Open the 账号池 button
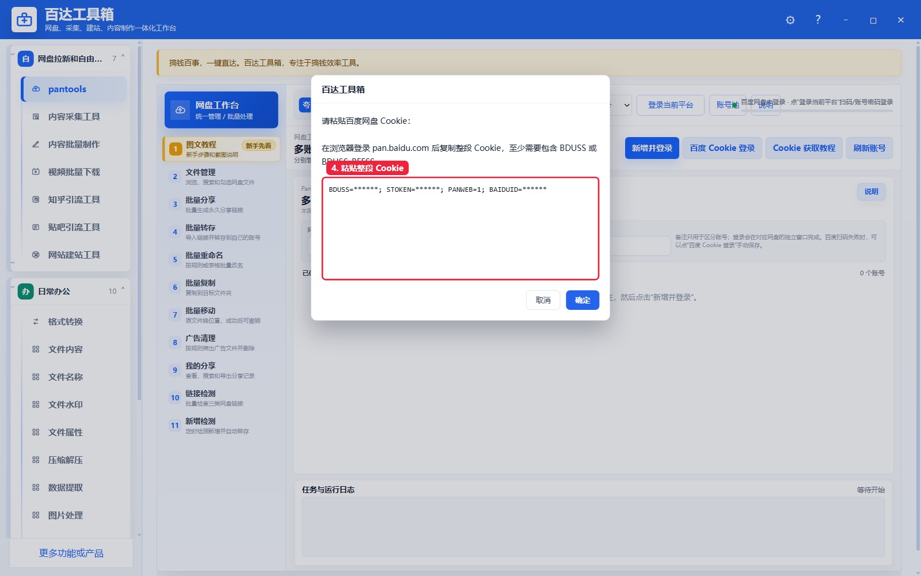 coord(728,105)
